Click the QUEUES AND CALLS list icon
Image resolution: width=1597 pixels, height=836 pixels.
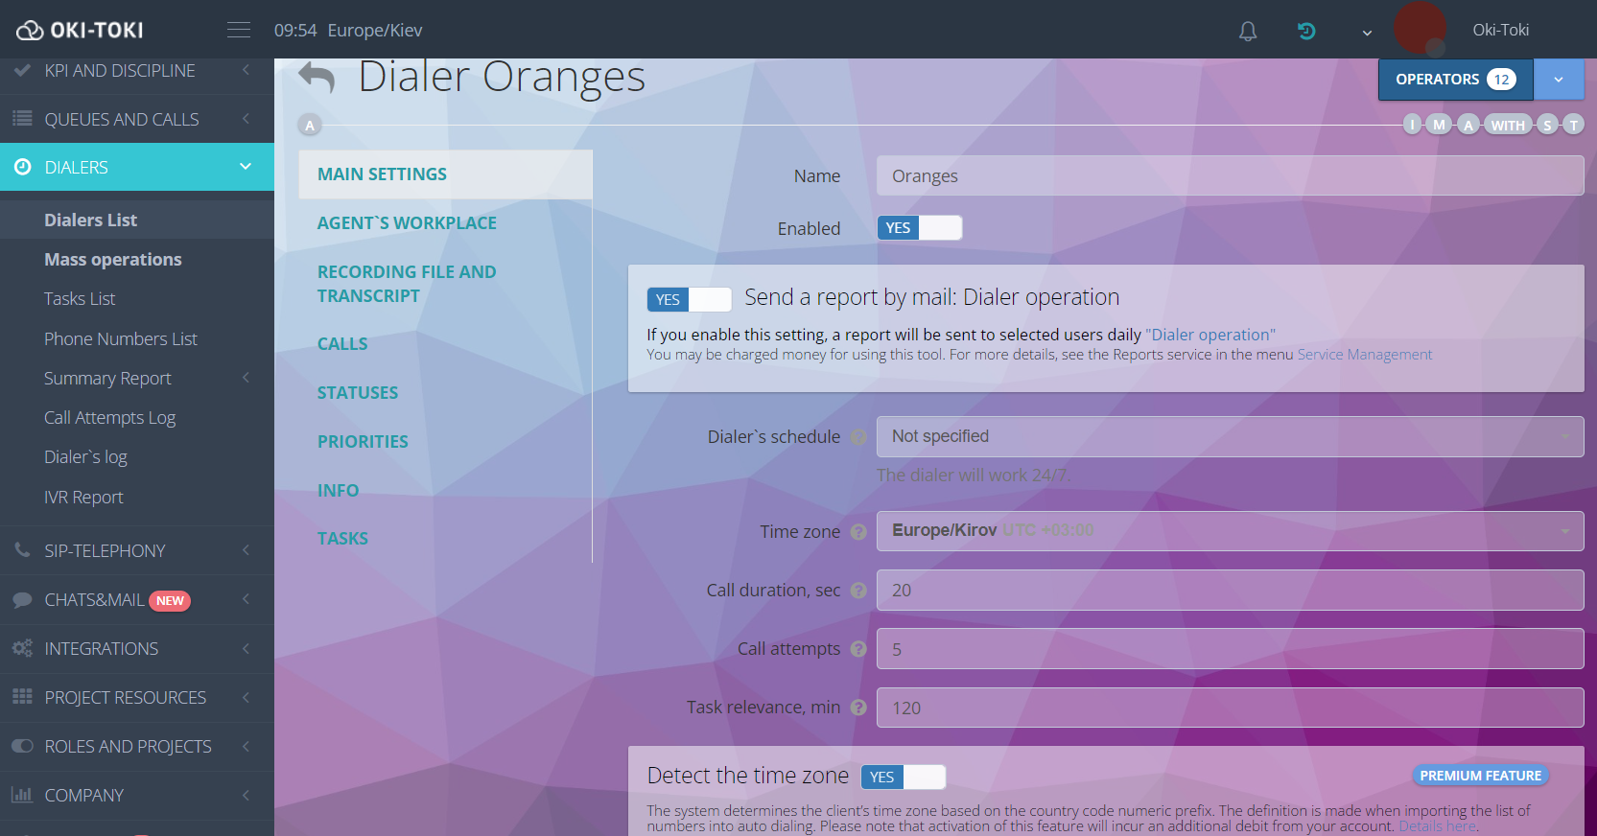22,119
